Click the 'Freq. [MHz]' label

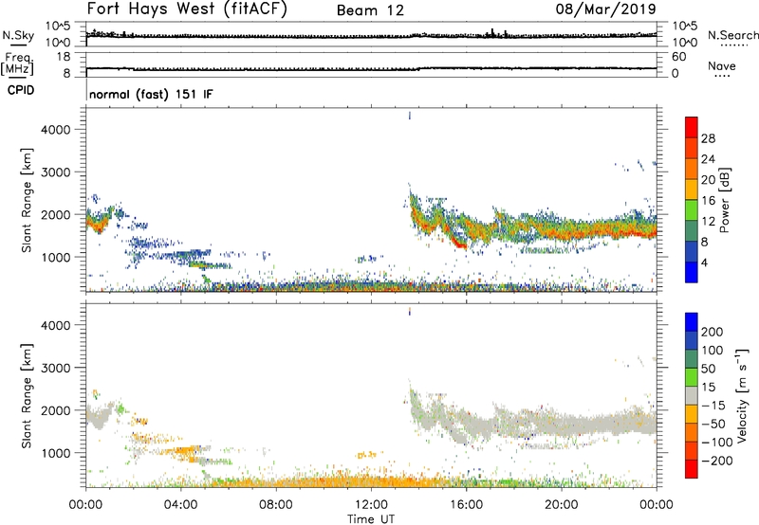tap(18, 64)
